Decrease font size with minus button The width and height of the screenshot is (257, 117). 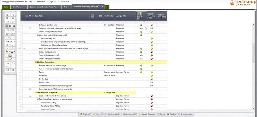[14, 41]
